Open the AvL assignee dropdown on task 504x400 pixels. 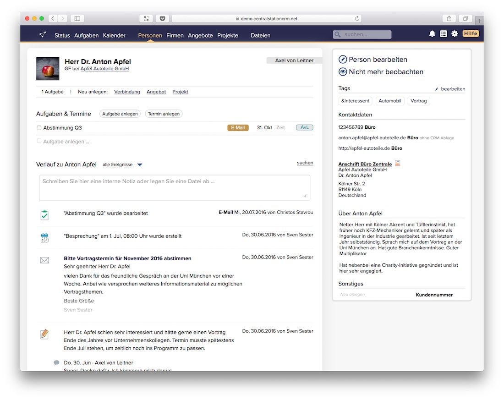click(304, 127)
